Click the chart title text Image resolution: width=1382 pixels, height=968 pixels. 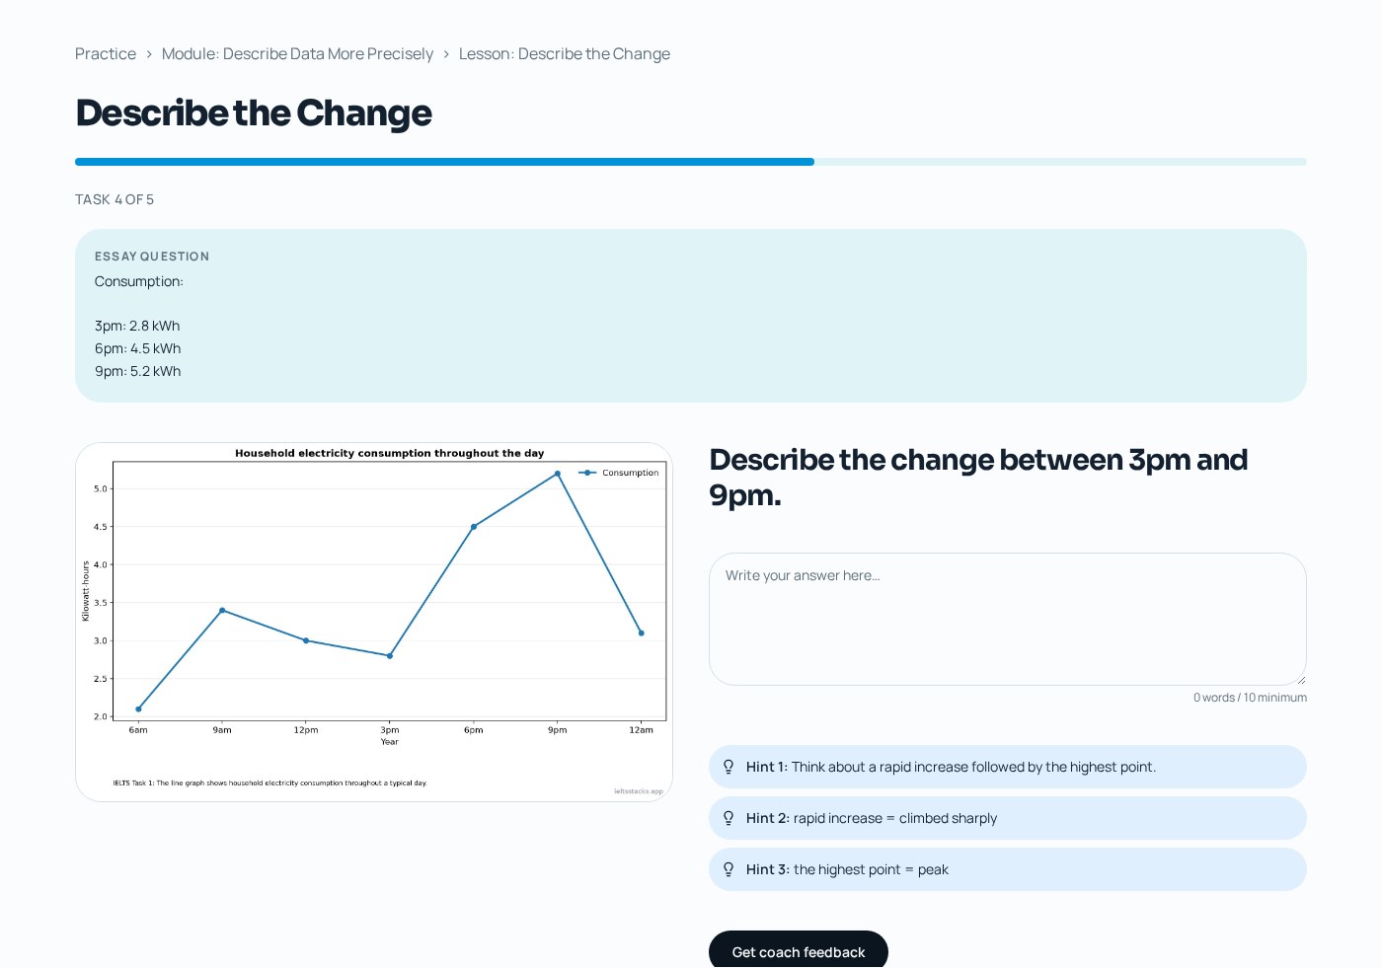(390, 454)
